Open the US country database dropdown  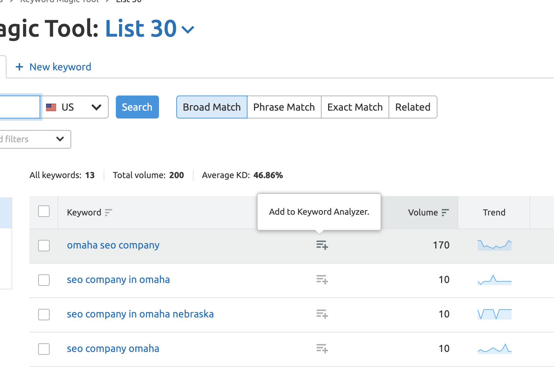(76, 107)
